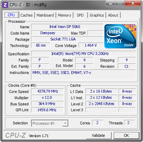Close the CPU-Z window

tap(133, 3)
